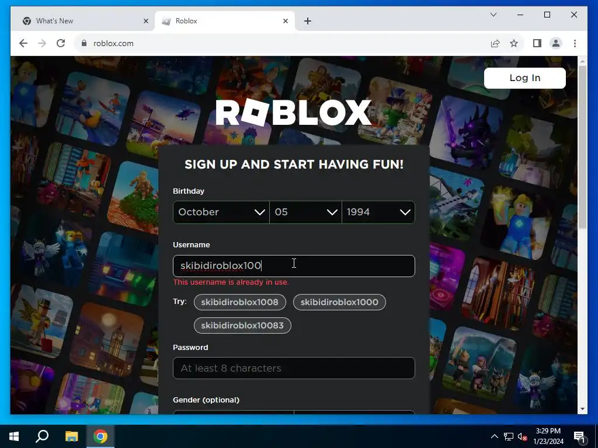Image resolution: width=598 pixels, height=448 pixels.
Task: Maximize the Chrome window
Action: coord(547,15)
